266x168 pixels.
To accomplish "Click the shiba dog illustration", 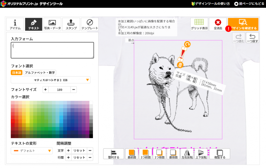I will click(177, 92).
